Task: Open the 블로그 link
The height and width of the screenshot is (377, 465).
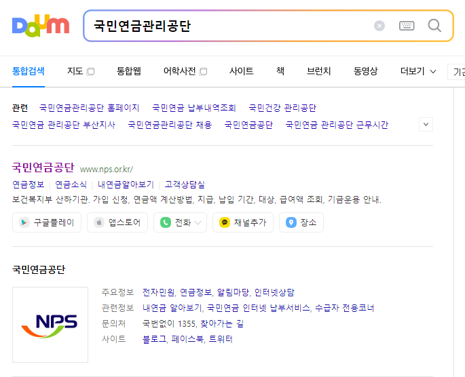Action: click(155, 339)
